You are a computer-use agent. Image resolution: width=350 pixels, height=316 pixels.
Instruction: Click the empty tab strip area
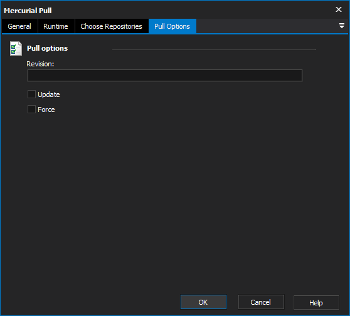tap(267, 26)
